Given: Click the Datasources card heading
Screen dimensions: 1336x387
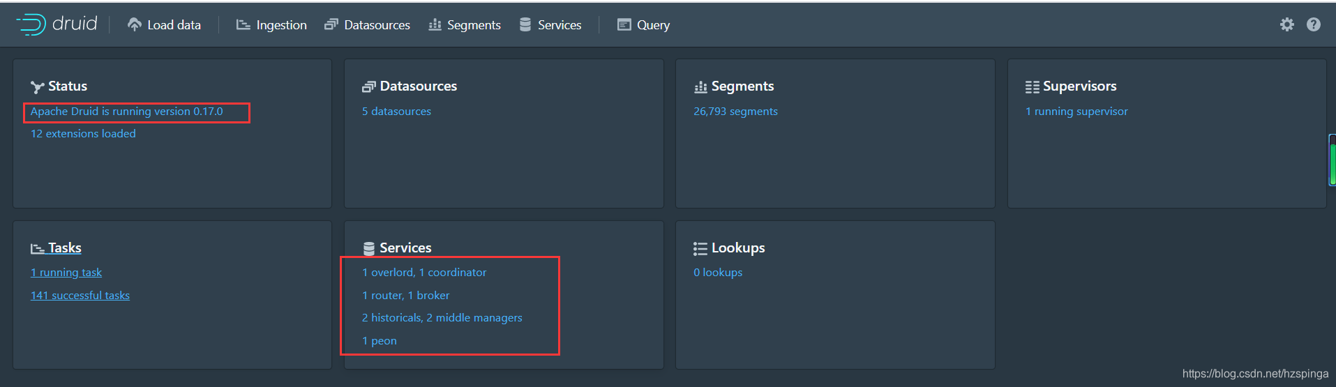Looking at the screenshot, I should 419,86.
